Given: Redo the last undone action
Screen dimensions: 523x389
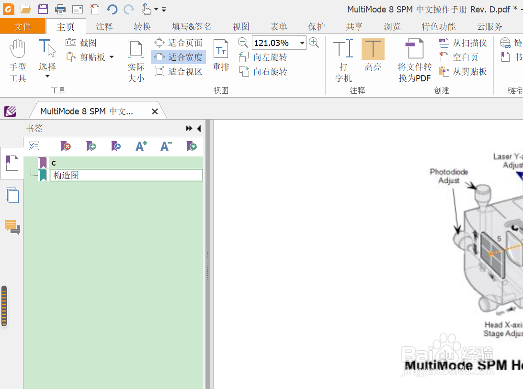Looking at the screenshot, I should click(129, 10).
